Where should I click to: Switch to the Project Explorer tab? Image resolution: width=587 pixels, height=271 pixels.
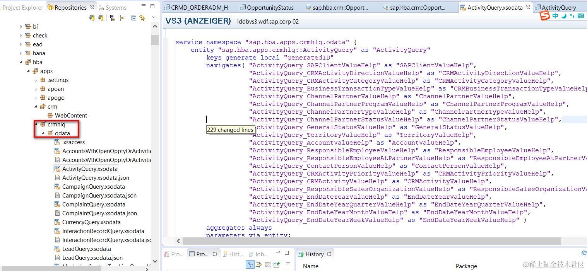coord(23,7)
